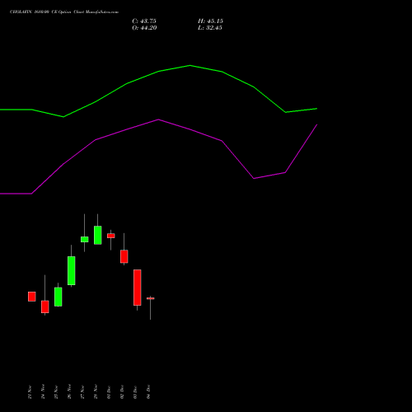Click the '21 Nov' date label
412x412 pixels.
point(30,392)
